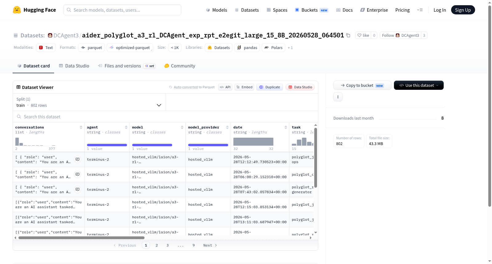Open the more options three-dot button

click(x=338, y=97)
